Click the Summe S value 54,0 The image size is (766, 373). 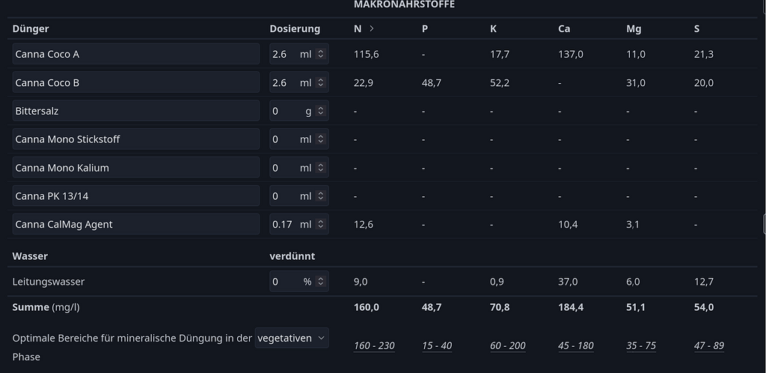[x=704, y=307]
